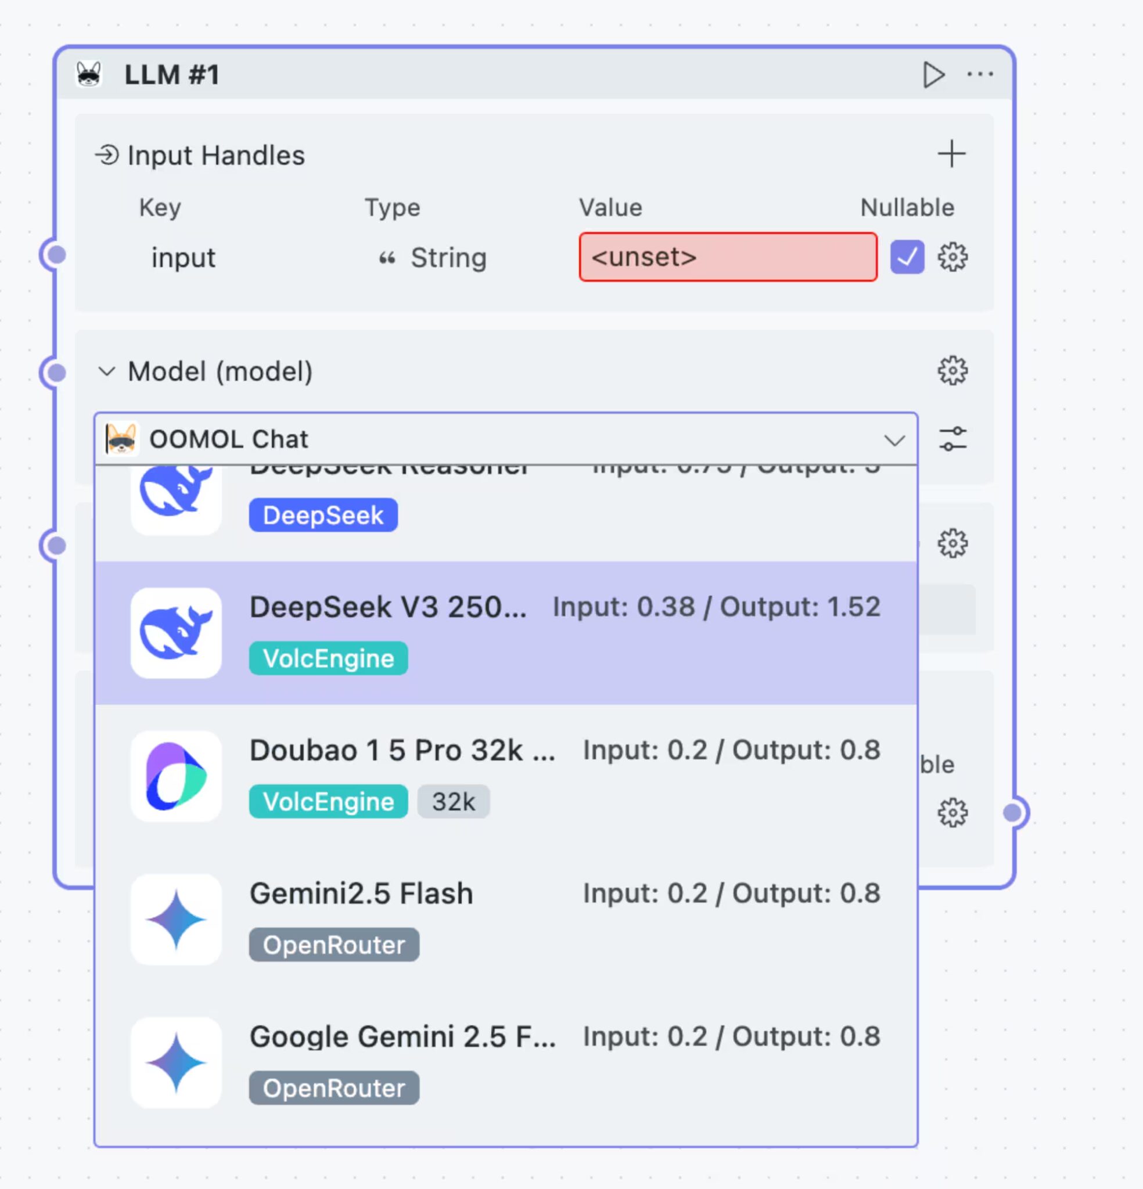
Task: Open Model section settings gear
Action: 952,370
